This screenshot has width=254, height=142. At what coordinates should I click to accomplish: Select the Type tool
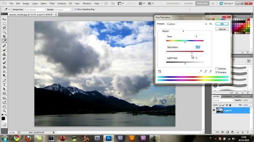tap(4, 85)
